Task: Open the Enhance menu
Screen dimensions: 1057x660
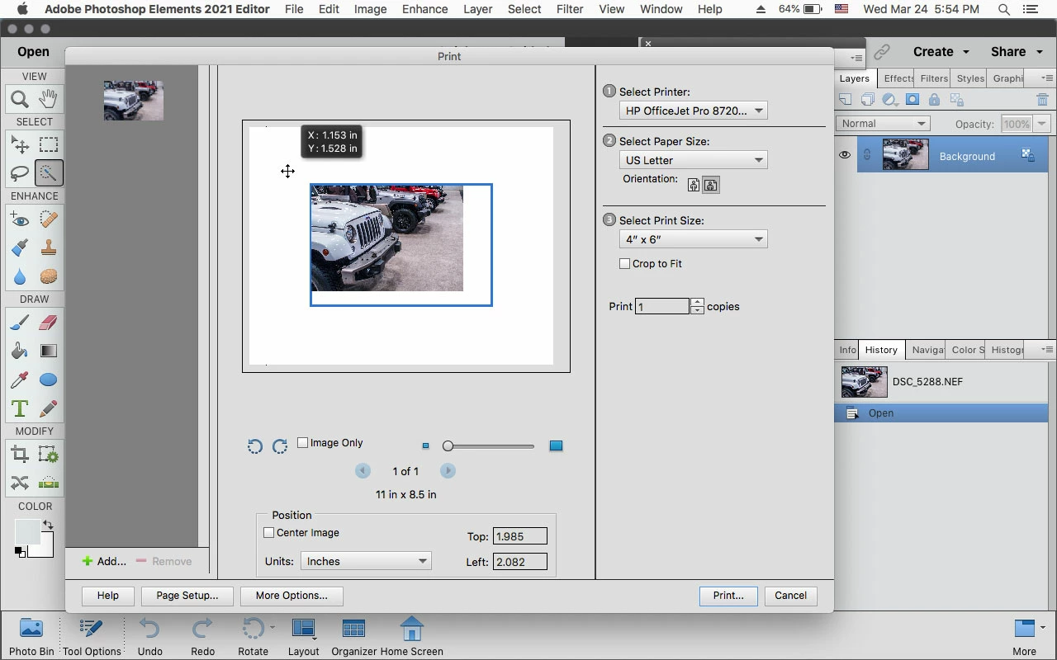Action: tap(424, 9)
